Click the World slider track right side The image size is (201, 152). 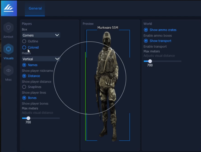point(167,61)
